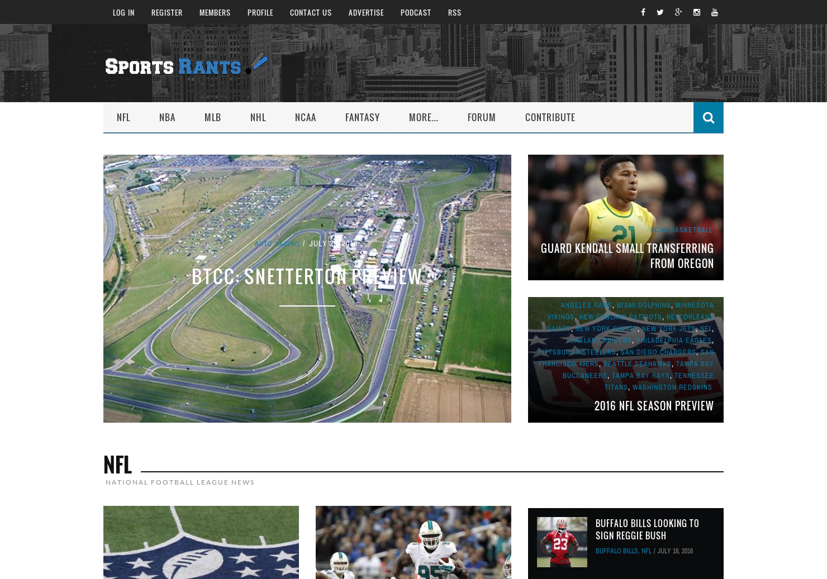
Task: Open the Google Plus social icon
Action: pyautogui.click(x=678, y=12)
